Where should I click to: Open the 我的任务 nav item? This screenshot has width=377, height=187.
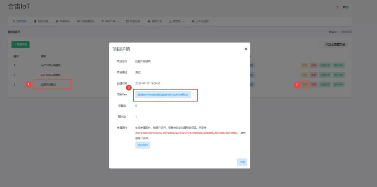click(133, 21)
